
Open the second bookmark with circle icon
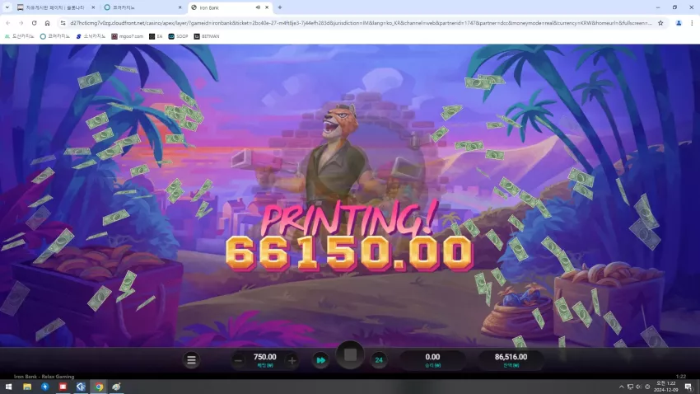click(55, 36)
